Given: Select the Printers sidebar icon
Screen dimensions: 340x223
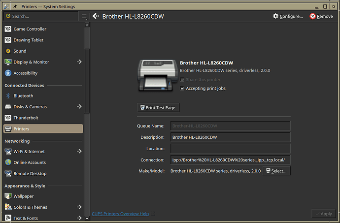Looking at the screenshot, I should (8, 128).
